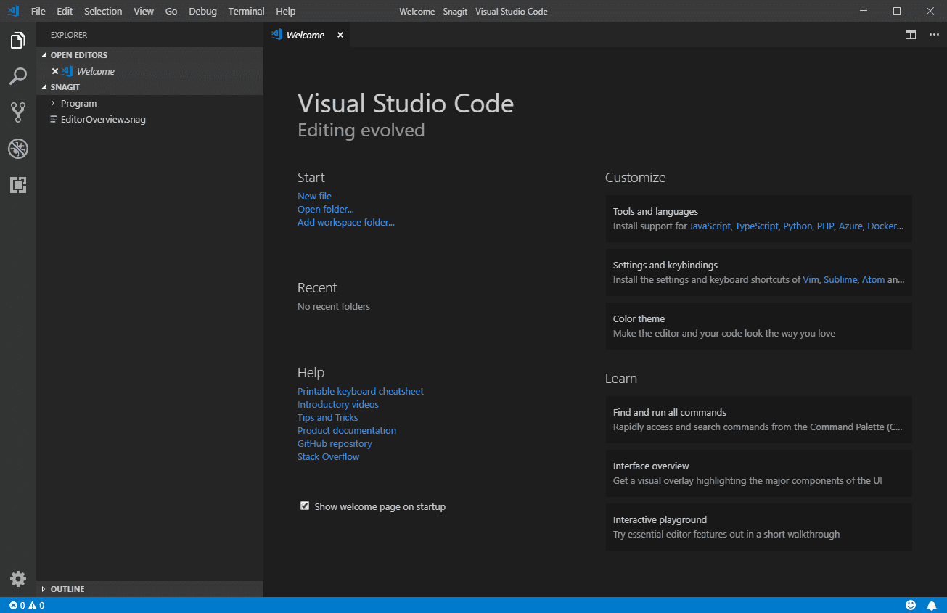Select the Welcome tab
This screenshot has height=613, width=947.
tap(306, 34)
